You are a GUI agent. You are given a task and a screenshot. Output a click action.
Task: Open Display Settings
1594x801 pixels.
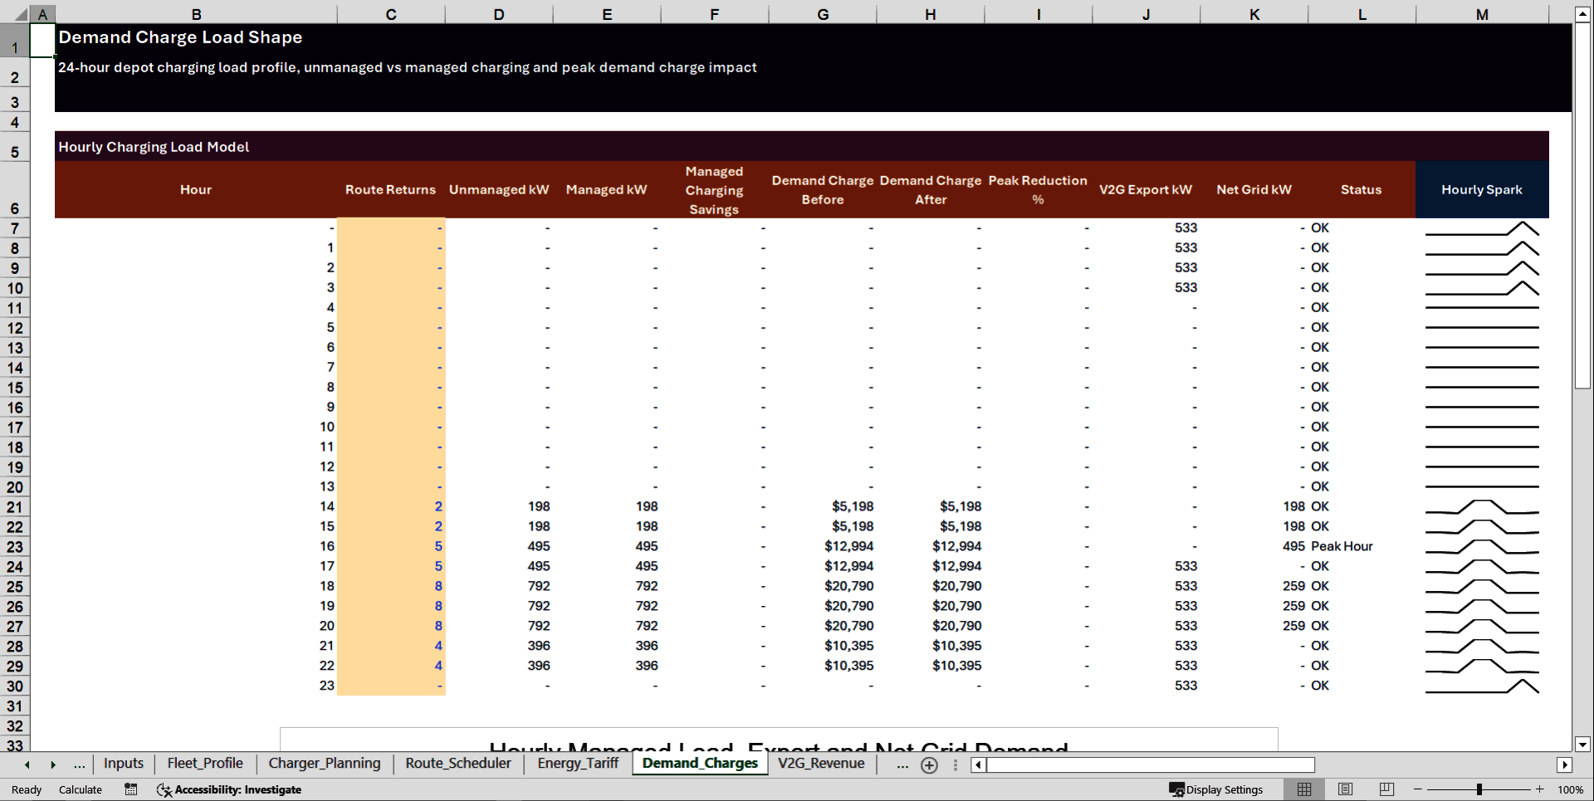tap(1216, 789)
